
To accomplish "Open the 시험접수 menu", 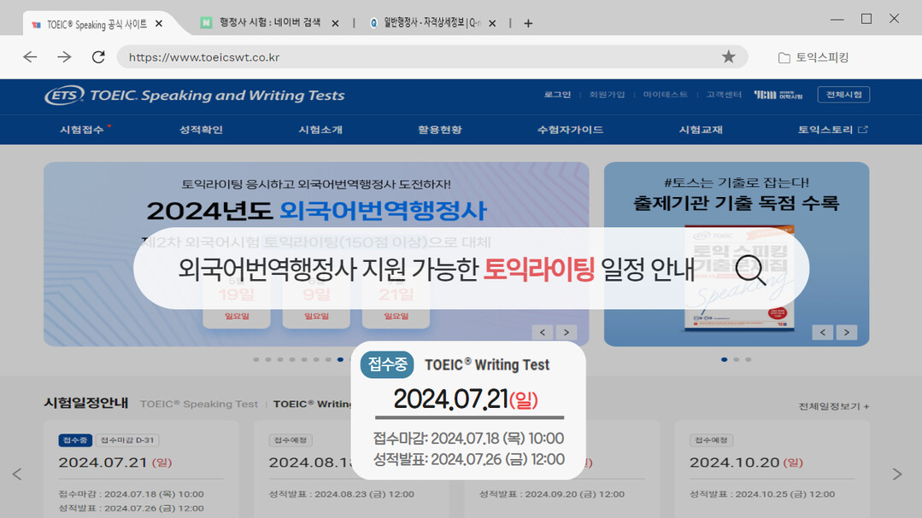I will [82, 130].
